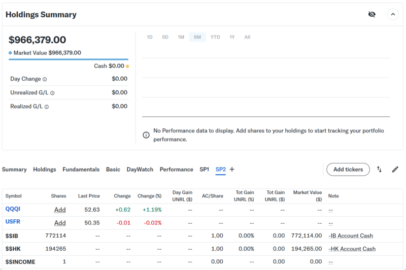
Task: Click the Day Change info icon
Action: 45,79
